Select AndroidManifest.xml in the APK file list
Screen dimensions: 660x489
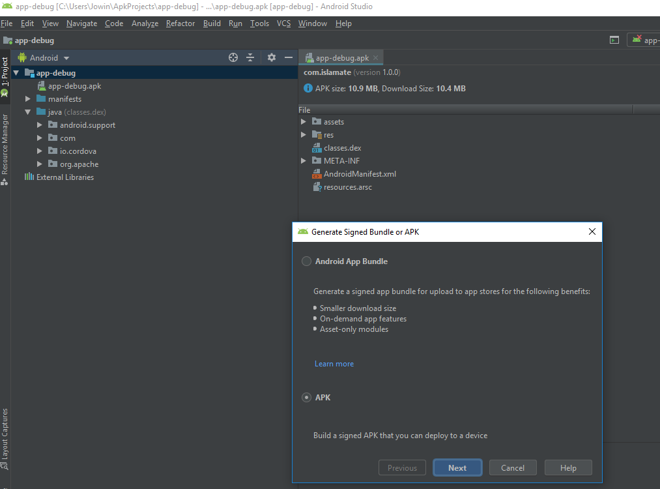click(360, 174)
